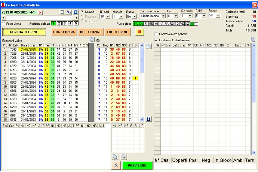The image size is (258, 172).
Task: Click the green PREVISIONI button
Action: pos(137,165)
